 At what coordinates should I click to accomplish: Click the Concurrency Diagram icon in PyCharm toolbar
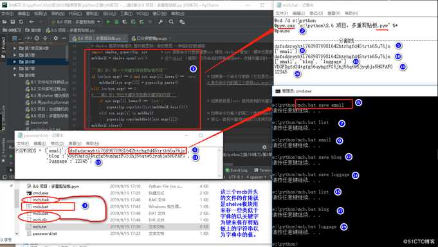coord(141,22)
